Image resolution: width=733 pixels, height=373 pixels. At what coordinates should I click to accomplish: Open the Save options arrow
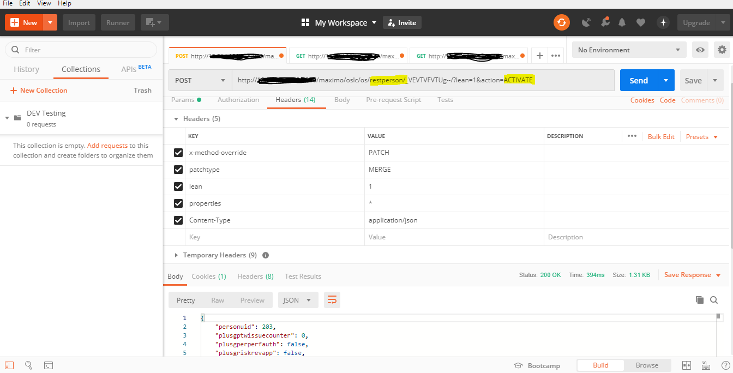(x=715, y=80)
